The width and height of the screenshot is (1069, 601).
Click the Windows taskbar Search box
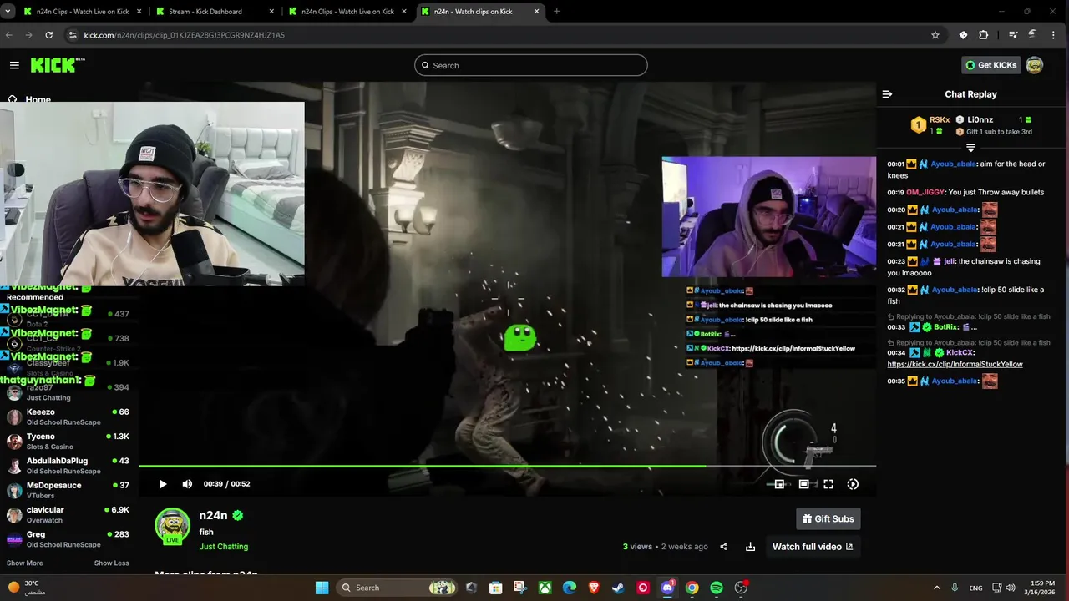point(397,588)
